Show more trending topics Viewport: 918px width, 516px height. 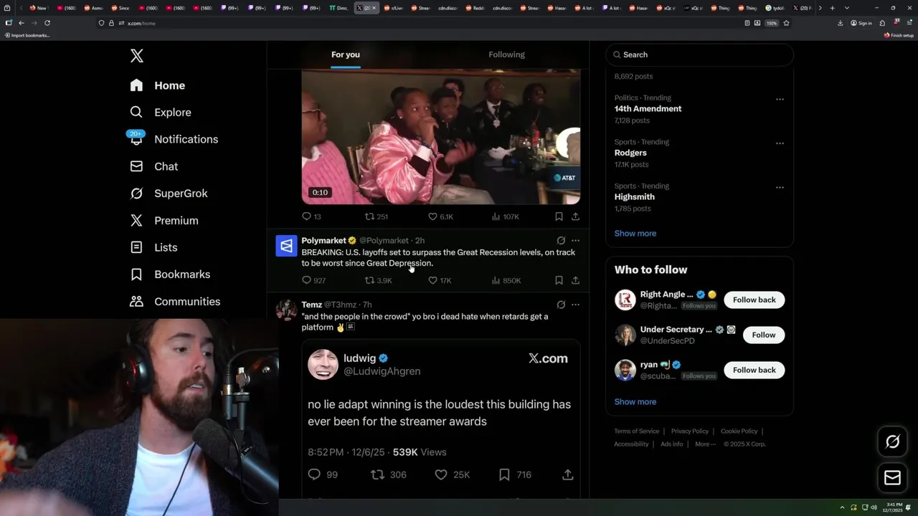(635, 234)
